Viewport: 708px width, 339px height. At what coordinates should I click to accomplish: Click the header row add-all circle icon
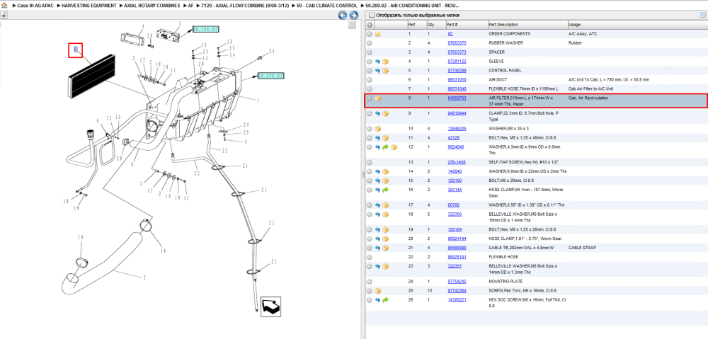[370, 24]
